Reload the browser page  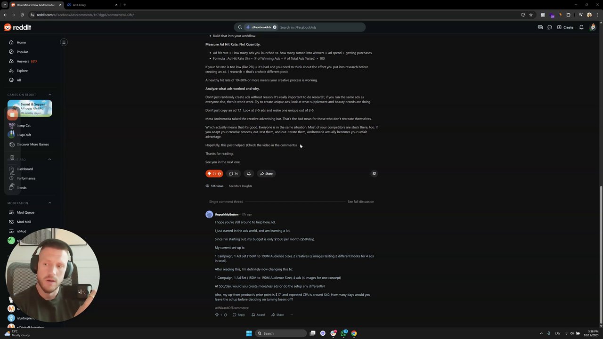click(22, 15)
